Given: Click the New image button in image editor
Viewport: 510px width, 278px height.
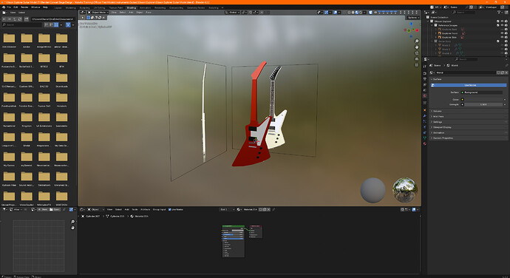Looking at the screenshot, I should (43, 210).
